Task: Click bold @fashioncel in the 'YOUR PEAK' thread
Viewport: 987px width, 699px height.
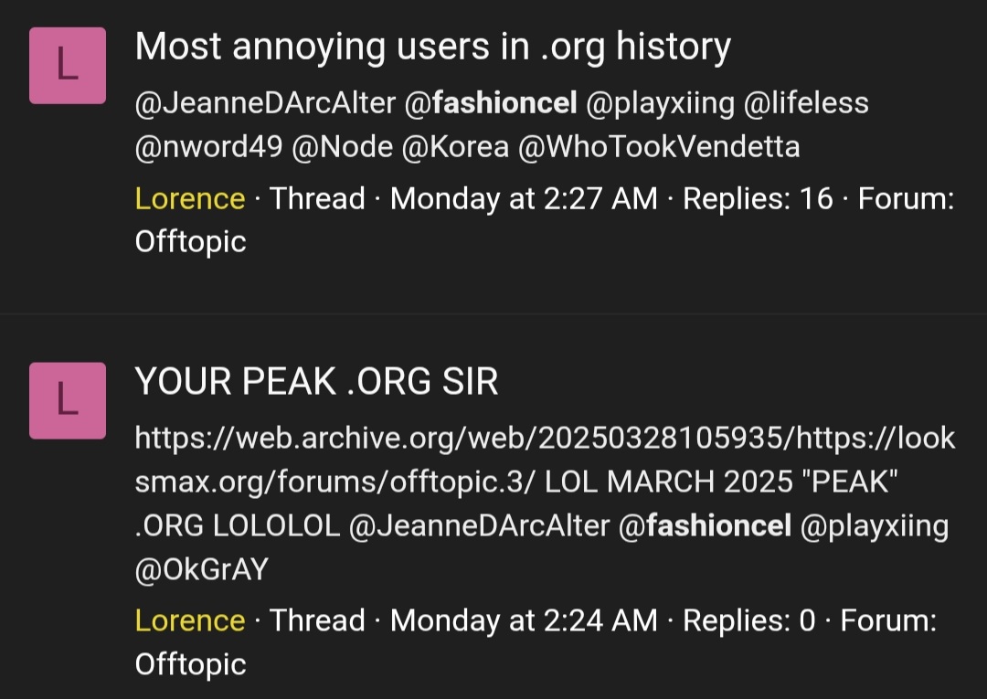Action: click(705, 526)
